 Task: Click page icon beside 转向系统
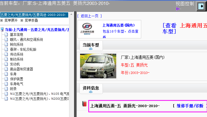coord(6,44)
